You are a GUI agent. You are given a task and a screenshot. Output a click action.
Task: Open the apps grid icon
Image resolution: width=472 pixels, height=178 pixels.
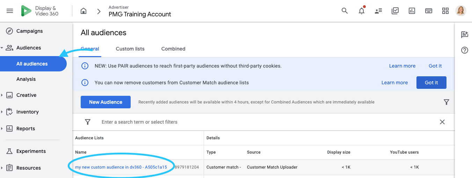click(445, 11)
